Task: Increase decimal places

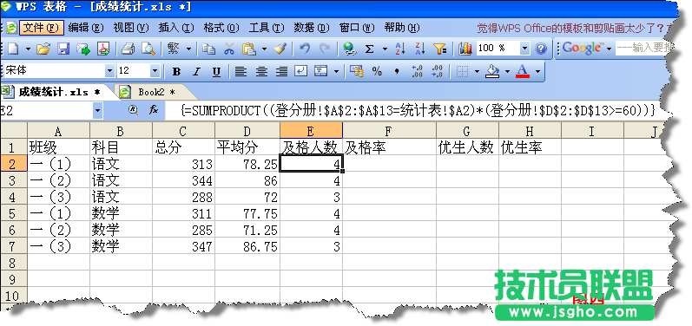Action: [417, 71]
